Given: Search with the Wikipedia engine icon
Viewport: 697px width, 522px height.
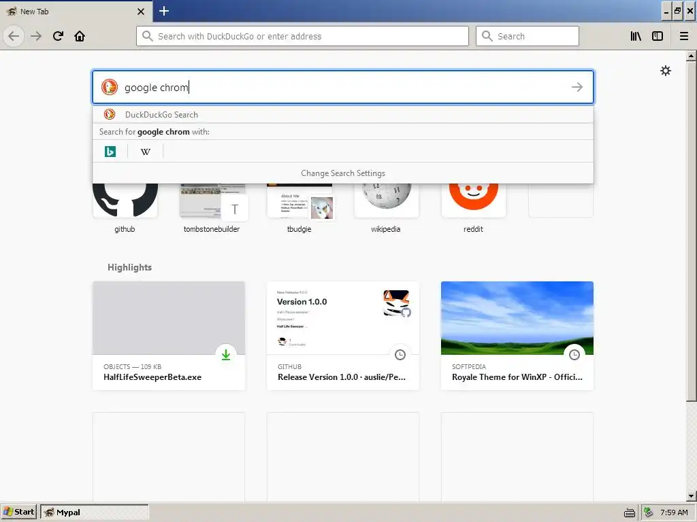Looking at the screenshot, I should click(146, 152).
